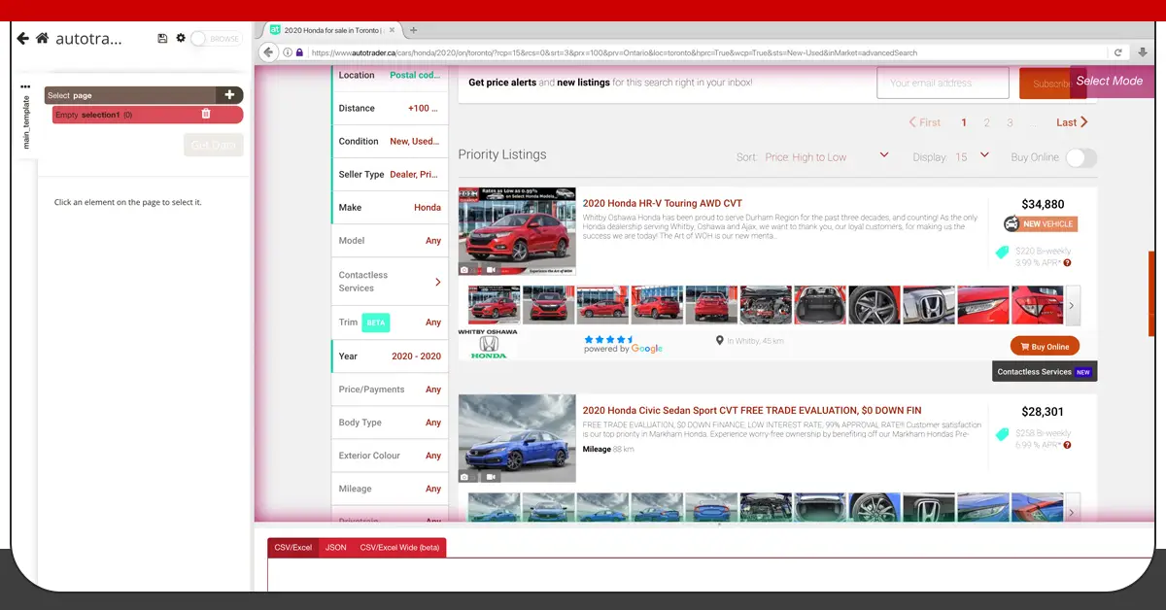Click the Honda badge thumbnail in HR-V row
Image resolution: width=1166 pixels, height=610 pixels.
(928, 305)
